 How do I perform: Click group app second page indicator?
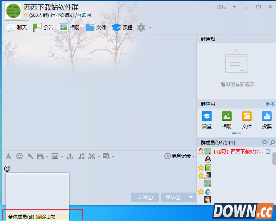(x=239, y=133)
